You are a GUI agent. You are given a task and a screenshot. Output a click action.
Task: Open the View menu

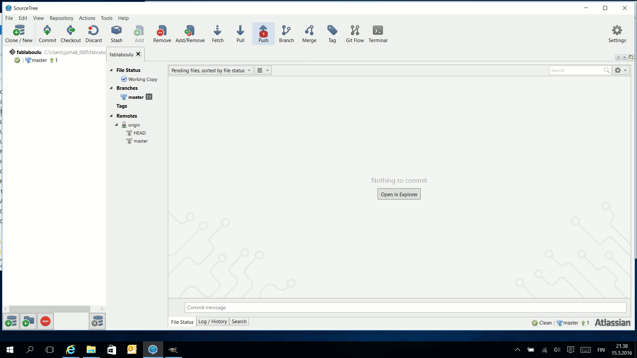pyautogui.click(x=38, y=18)
